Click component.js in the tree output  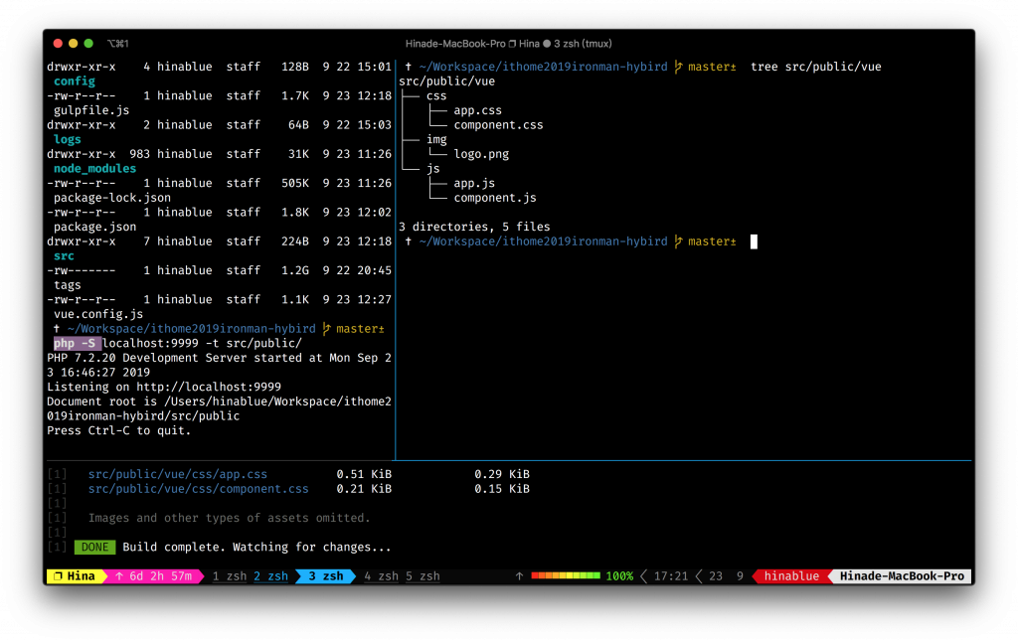[495, 198]
